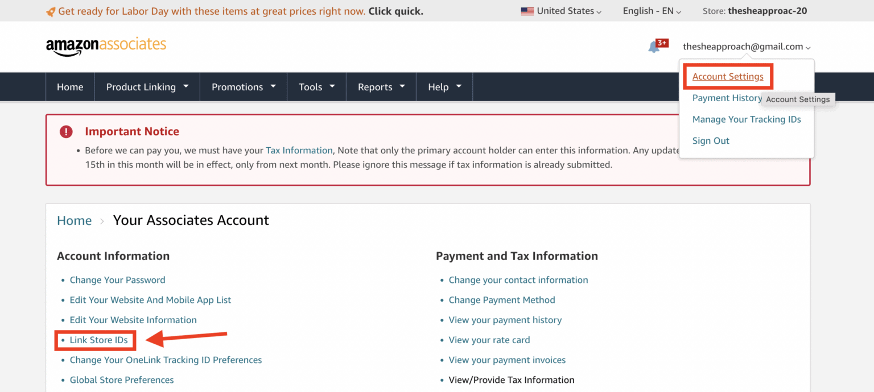This screenshot has width=874, height=392.
Task: Click View your rate card
Action: (489, 340)
